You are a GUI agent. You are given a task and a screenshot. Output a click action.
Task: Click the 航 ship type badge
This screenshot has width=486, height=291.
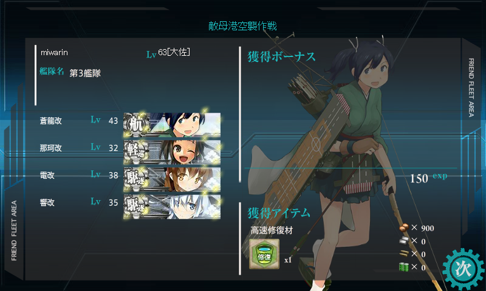click(135, 125)
